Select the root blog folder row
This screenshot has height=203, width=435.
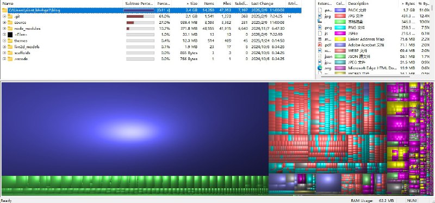[x=151, y=10]
